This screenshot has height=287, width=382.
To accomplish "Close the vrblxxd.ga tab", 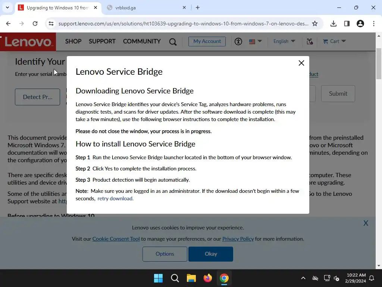I will pos(184,8).
